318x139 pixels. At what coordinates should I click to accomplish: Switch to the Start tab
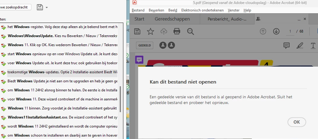139,19
